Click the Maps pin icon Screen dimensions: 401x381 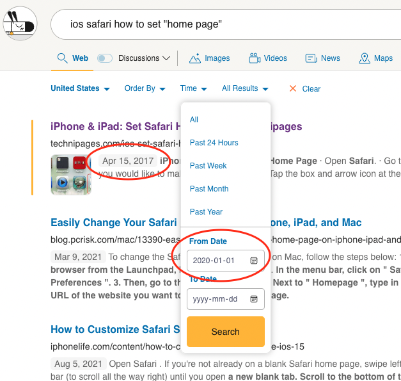coord(365,58)
